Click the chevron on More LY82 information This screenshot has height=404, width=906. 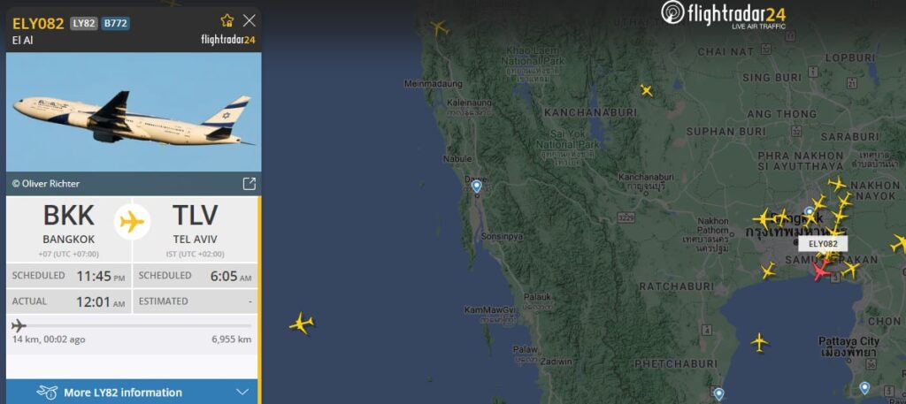click(x=242, y=393)
